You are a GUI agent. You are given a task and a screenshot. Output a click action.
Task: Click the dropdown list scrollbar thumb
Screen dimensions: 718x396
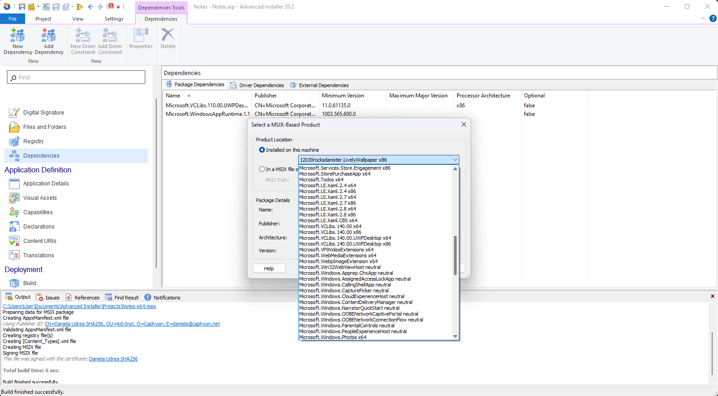tap(455, 255)
